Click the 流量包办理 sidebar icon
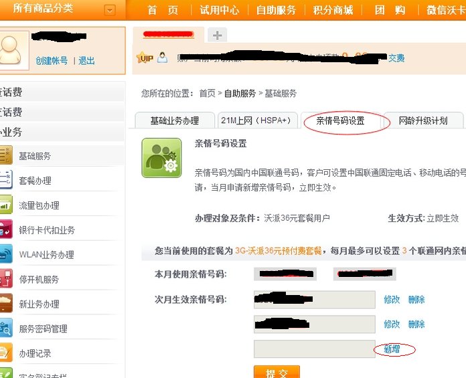This screenshot has width=466, height=378. tap(6, 204)
